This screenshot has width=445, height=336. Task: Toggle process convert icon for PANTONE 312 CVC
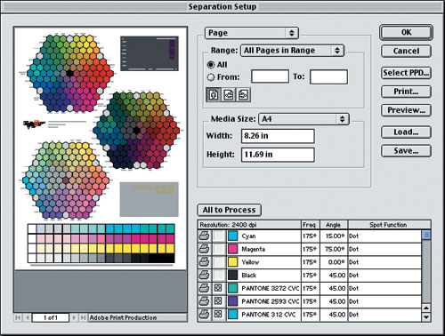tap(218, 314)
